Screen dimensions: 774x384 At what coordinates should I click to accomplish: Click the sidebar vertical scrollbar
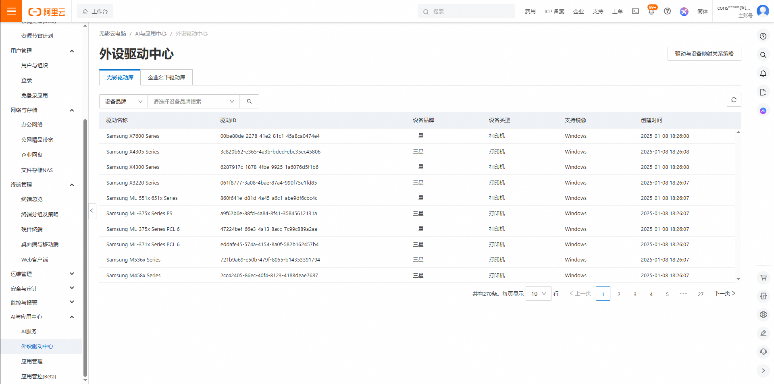tap(85, 248)
